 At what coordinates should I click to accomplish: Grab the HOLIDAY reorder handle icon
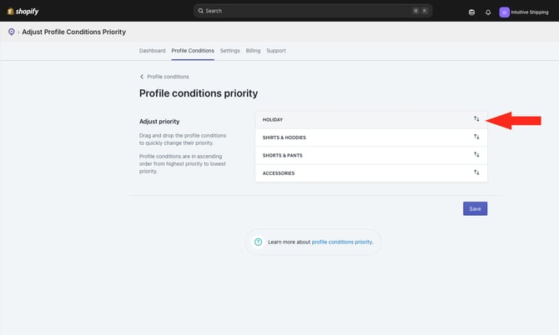476,119
